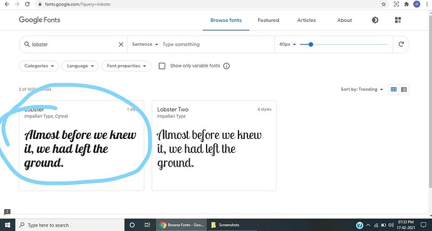The width and height of the screenshot is (432, 231).
Task: Toggle the Google Fonts theme icon
Action: pyautogui.click(x=375, y=20)
